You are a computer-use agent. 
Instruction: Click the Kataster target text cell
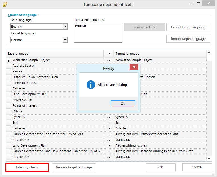click(x=159, y=128)
